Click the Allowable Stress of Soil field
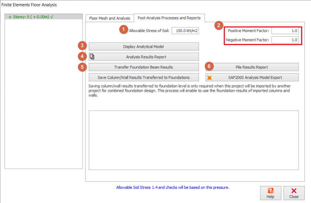Viewport: 311px width, 203px height. 185,31
